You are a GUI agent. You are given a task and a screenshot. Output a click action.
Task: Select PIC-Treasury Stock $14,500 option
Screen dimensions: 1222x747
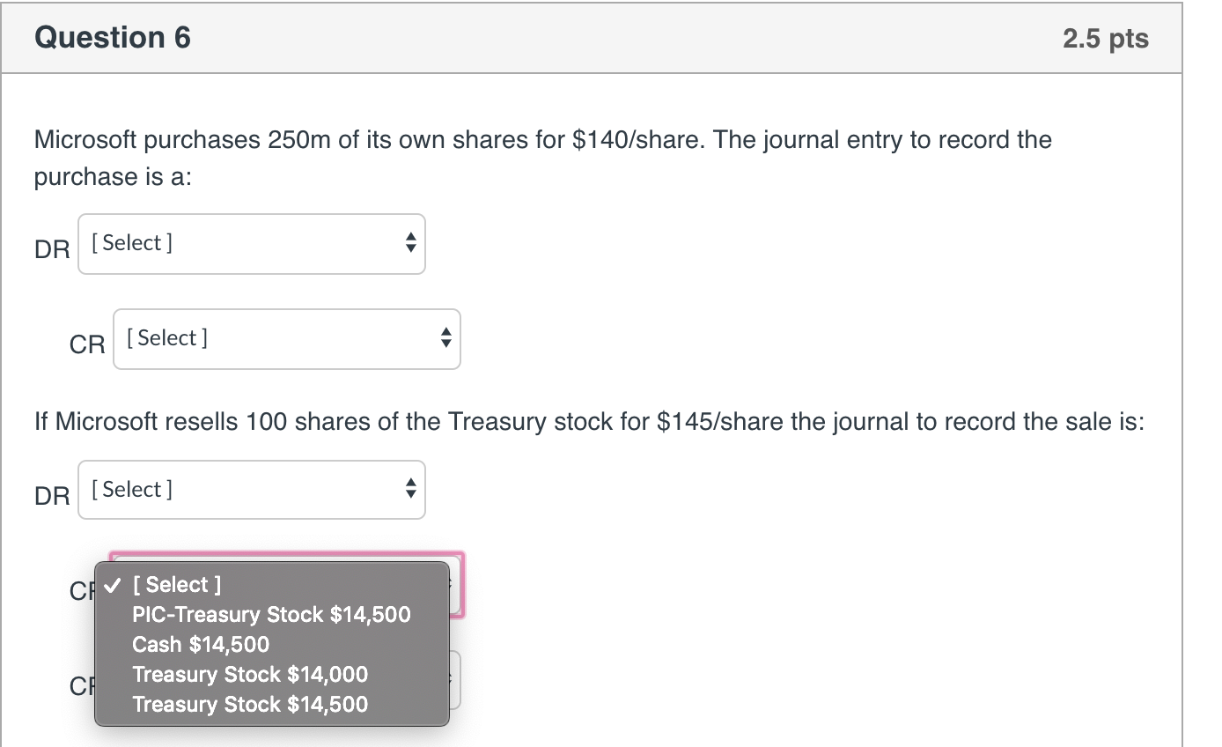click(270, 614)
